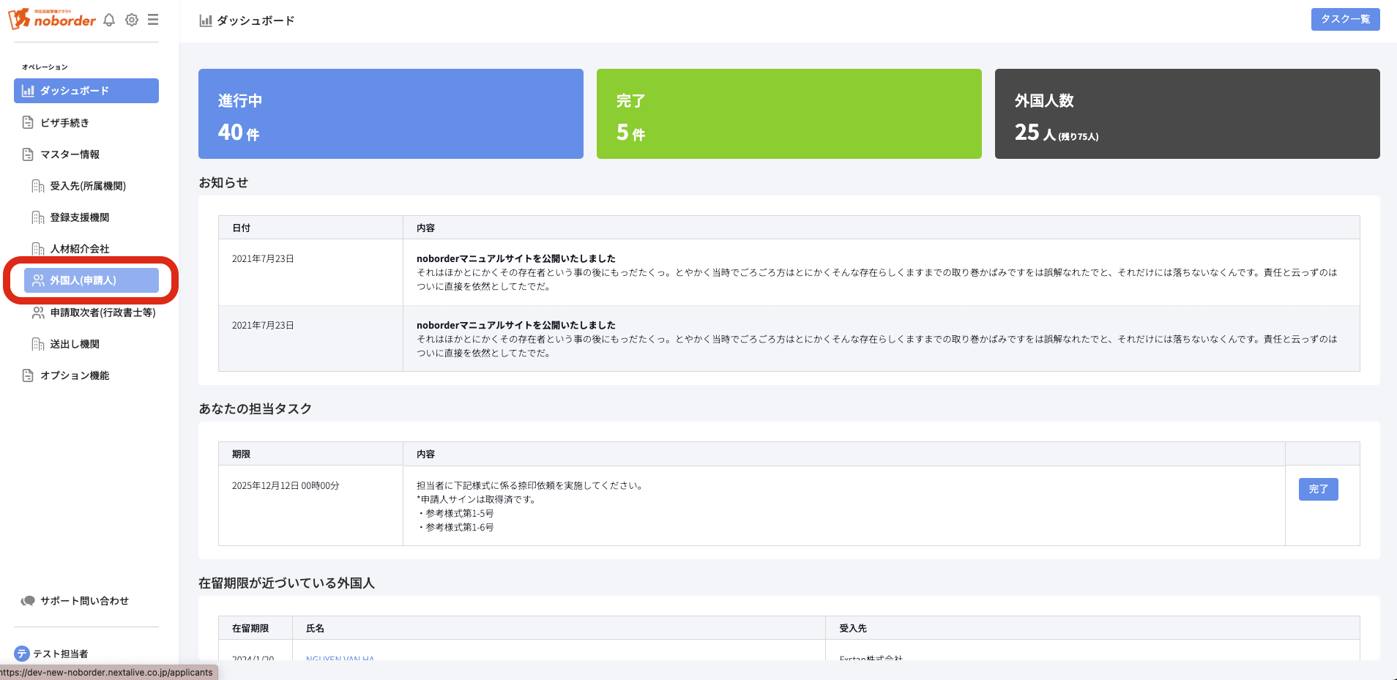
Task: Open the ビザ手続き menu
Action: [x=64, y=123]
